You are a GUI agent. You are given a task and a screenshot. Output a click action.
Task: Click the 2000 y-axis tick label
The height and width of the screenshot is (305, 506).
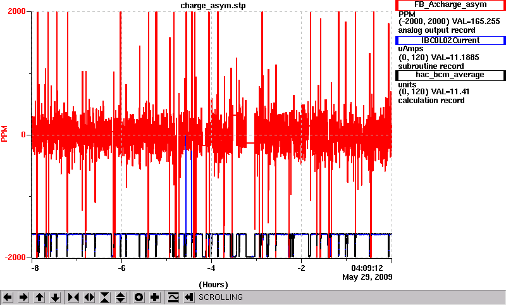click(16, 11)
